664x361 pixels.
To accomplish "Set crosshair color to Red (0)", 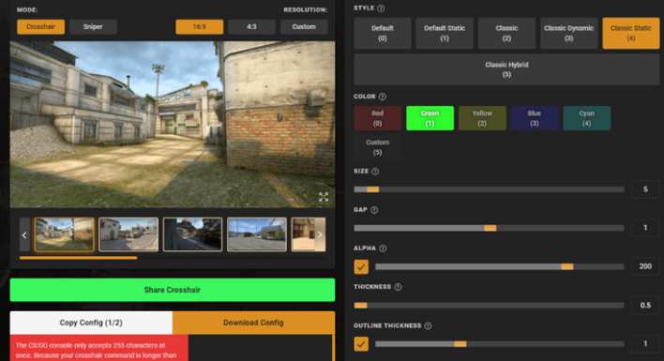I will pos(378,118).
